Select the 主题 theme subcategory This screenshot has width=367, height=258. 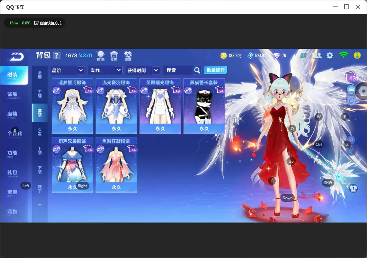pyautogui.click(x=40, y=94)
